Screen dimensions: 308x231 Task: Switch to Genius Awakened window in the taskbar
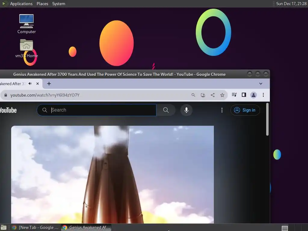[86, 227]
